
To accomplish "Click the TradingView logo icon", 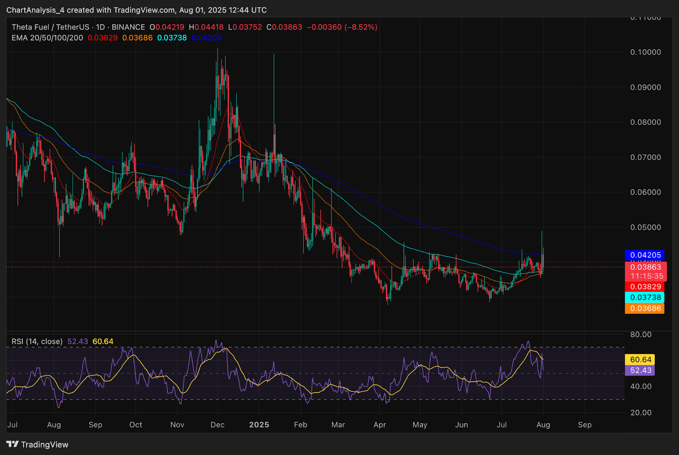I will coord(12,444).
